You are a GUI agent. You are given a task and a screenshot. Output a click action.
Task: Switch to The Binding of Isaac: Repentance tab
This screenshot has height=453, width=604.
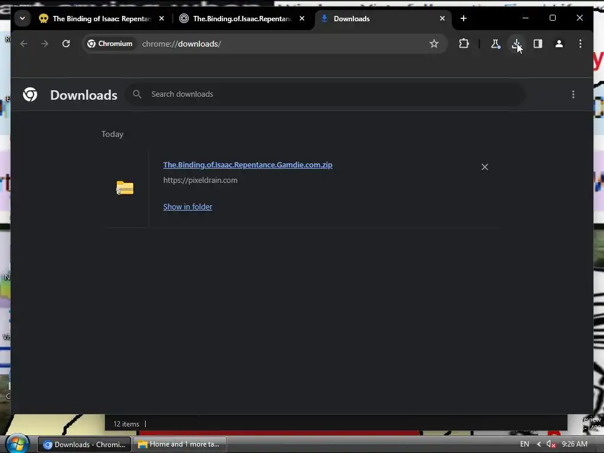(x=101, y=18)
